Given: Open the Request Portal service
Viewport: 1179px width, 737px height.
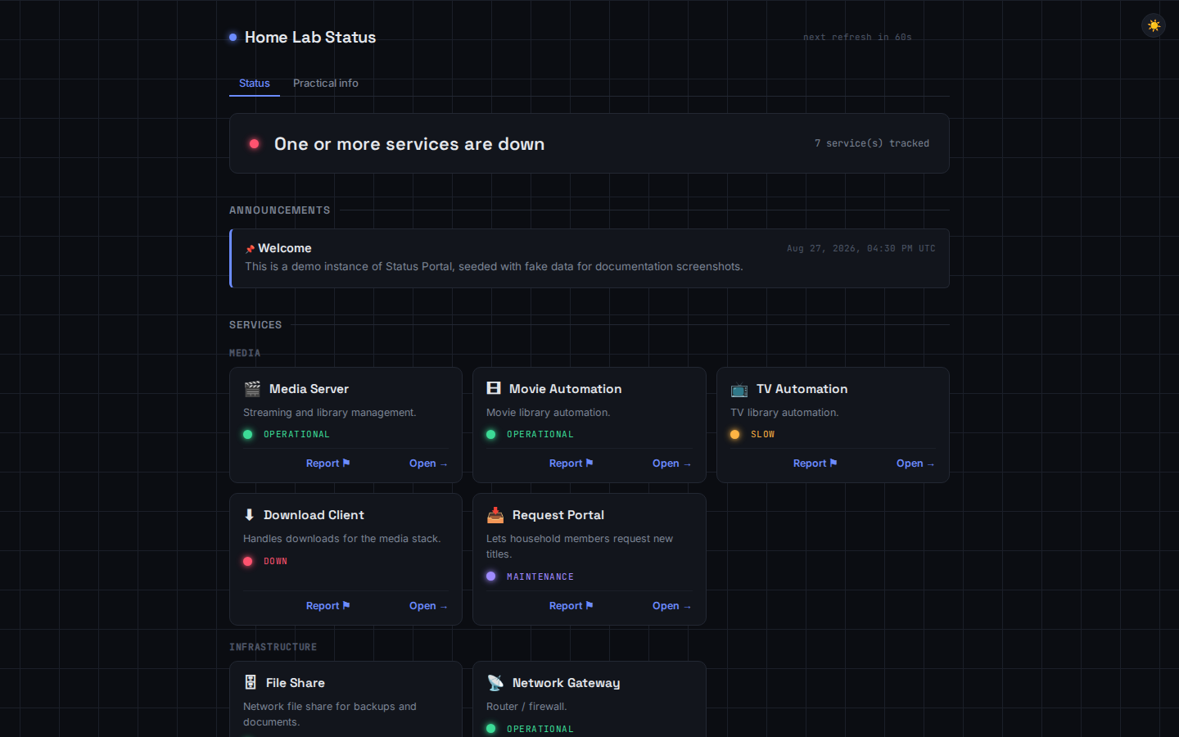Looking at the screenshot, I should 671,606.
